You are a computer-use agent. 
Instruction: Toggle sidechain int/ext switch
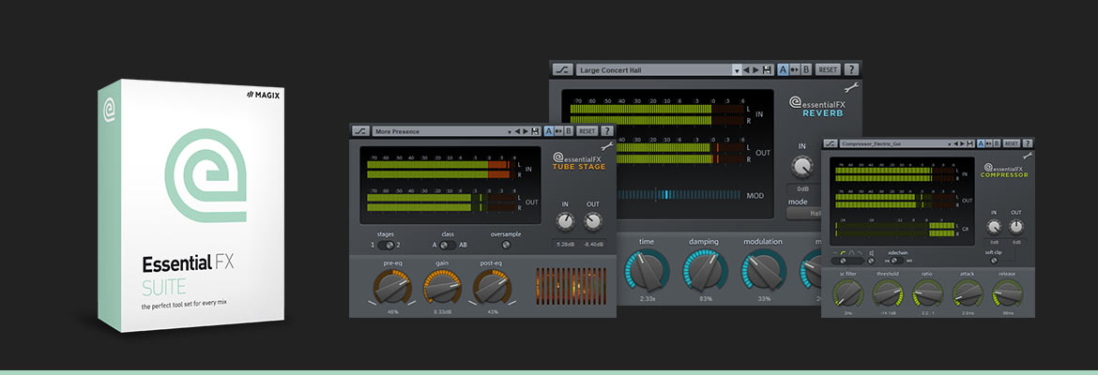pyautogui.click(x=895, y=261)
